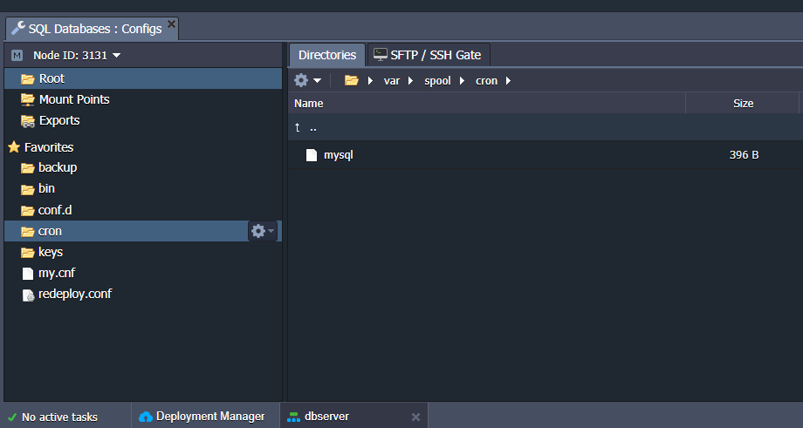Open the gear menu beside cron favorite

click(x=262, y=231)
